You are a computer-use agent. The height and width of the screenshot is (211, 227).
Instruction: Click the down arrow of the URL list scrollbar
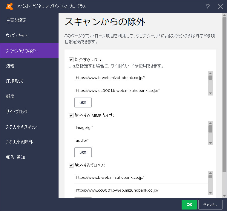pyautogui.click(x=210, y=93)
